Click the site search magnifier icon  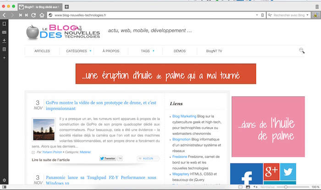(x=302, y=50)
